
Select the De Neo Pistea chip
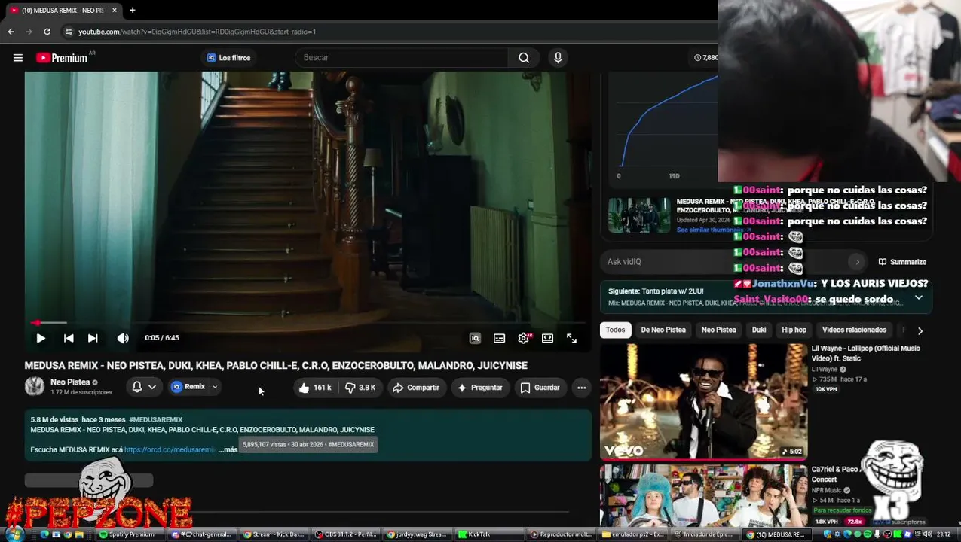coord(663,330)
